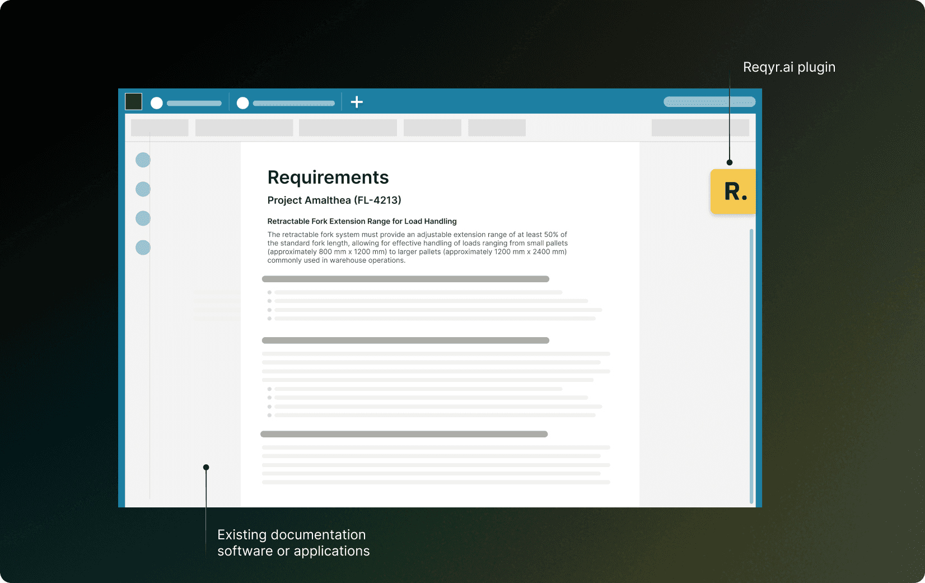Click the fifth gray toolbar block from the left
Screen dimensions: 925x583
497,128
